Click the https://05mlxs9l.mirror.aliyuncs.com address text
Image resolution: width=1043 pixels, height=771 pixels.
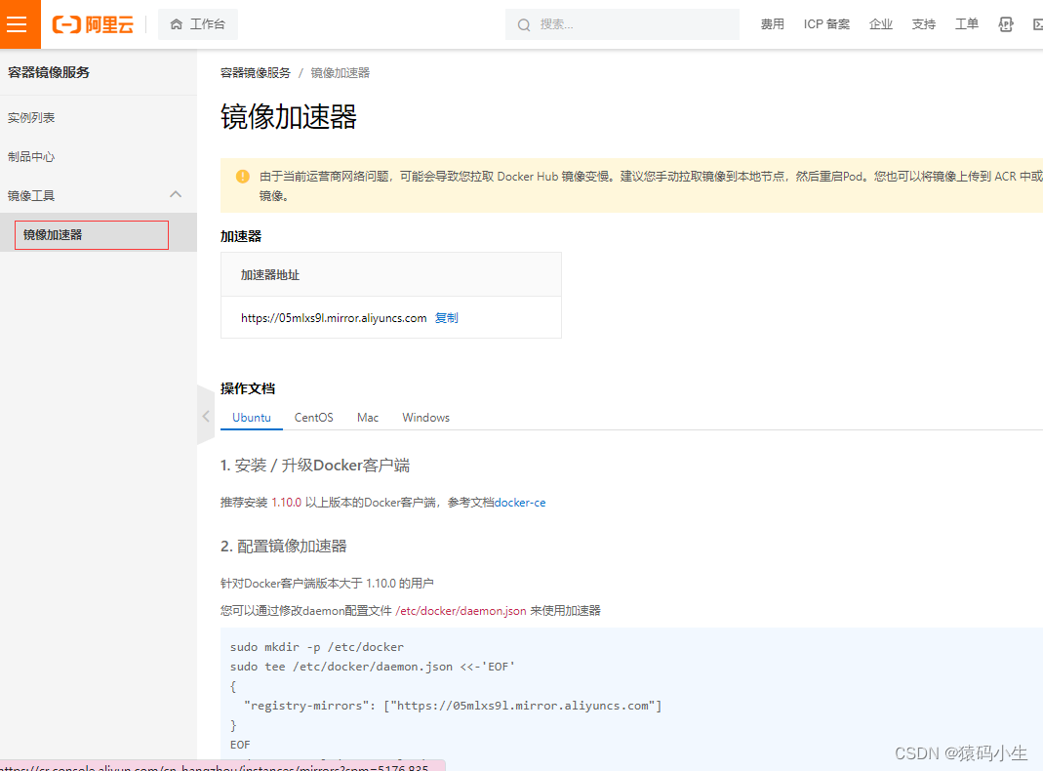(x=334, y=318)
